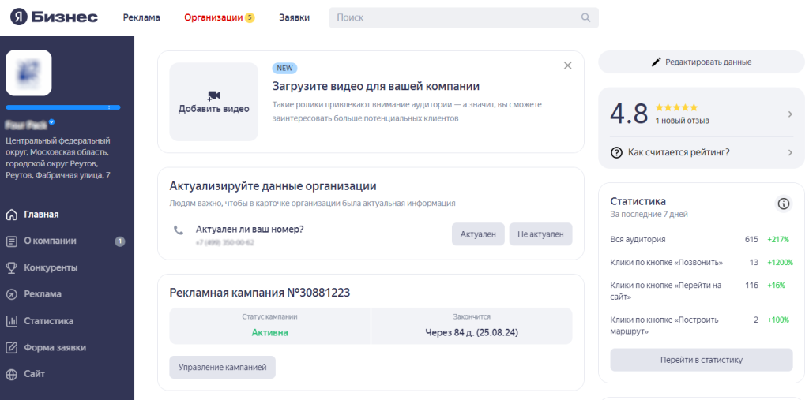Click the +1200% Позвонить growth value
The height and width of the screenshot is (400, 809).
point(780,263)
